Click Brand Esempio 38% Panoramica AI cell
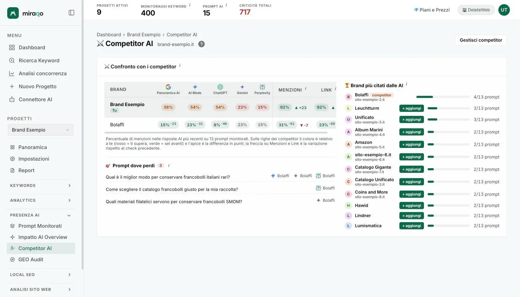The image size is (520, 297). click(x=168, y=107)
